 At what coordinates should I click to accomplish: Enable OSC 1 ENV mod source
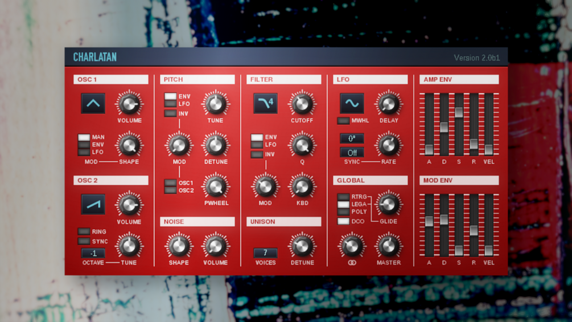pyautogui.click(x=84, y=145)
